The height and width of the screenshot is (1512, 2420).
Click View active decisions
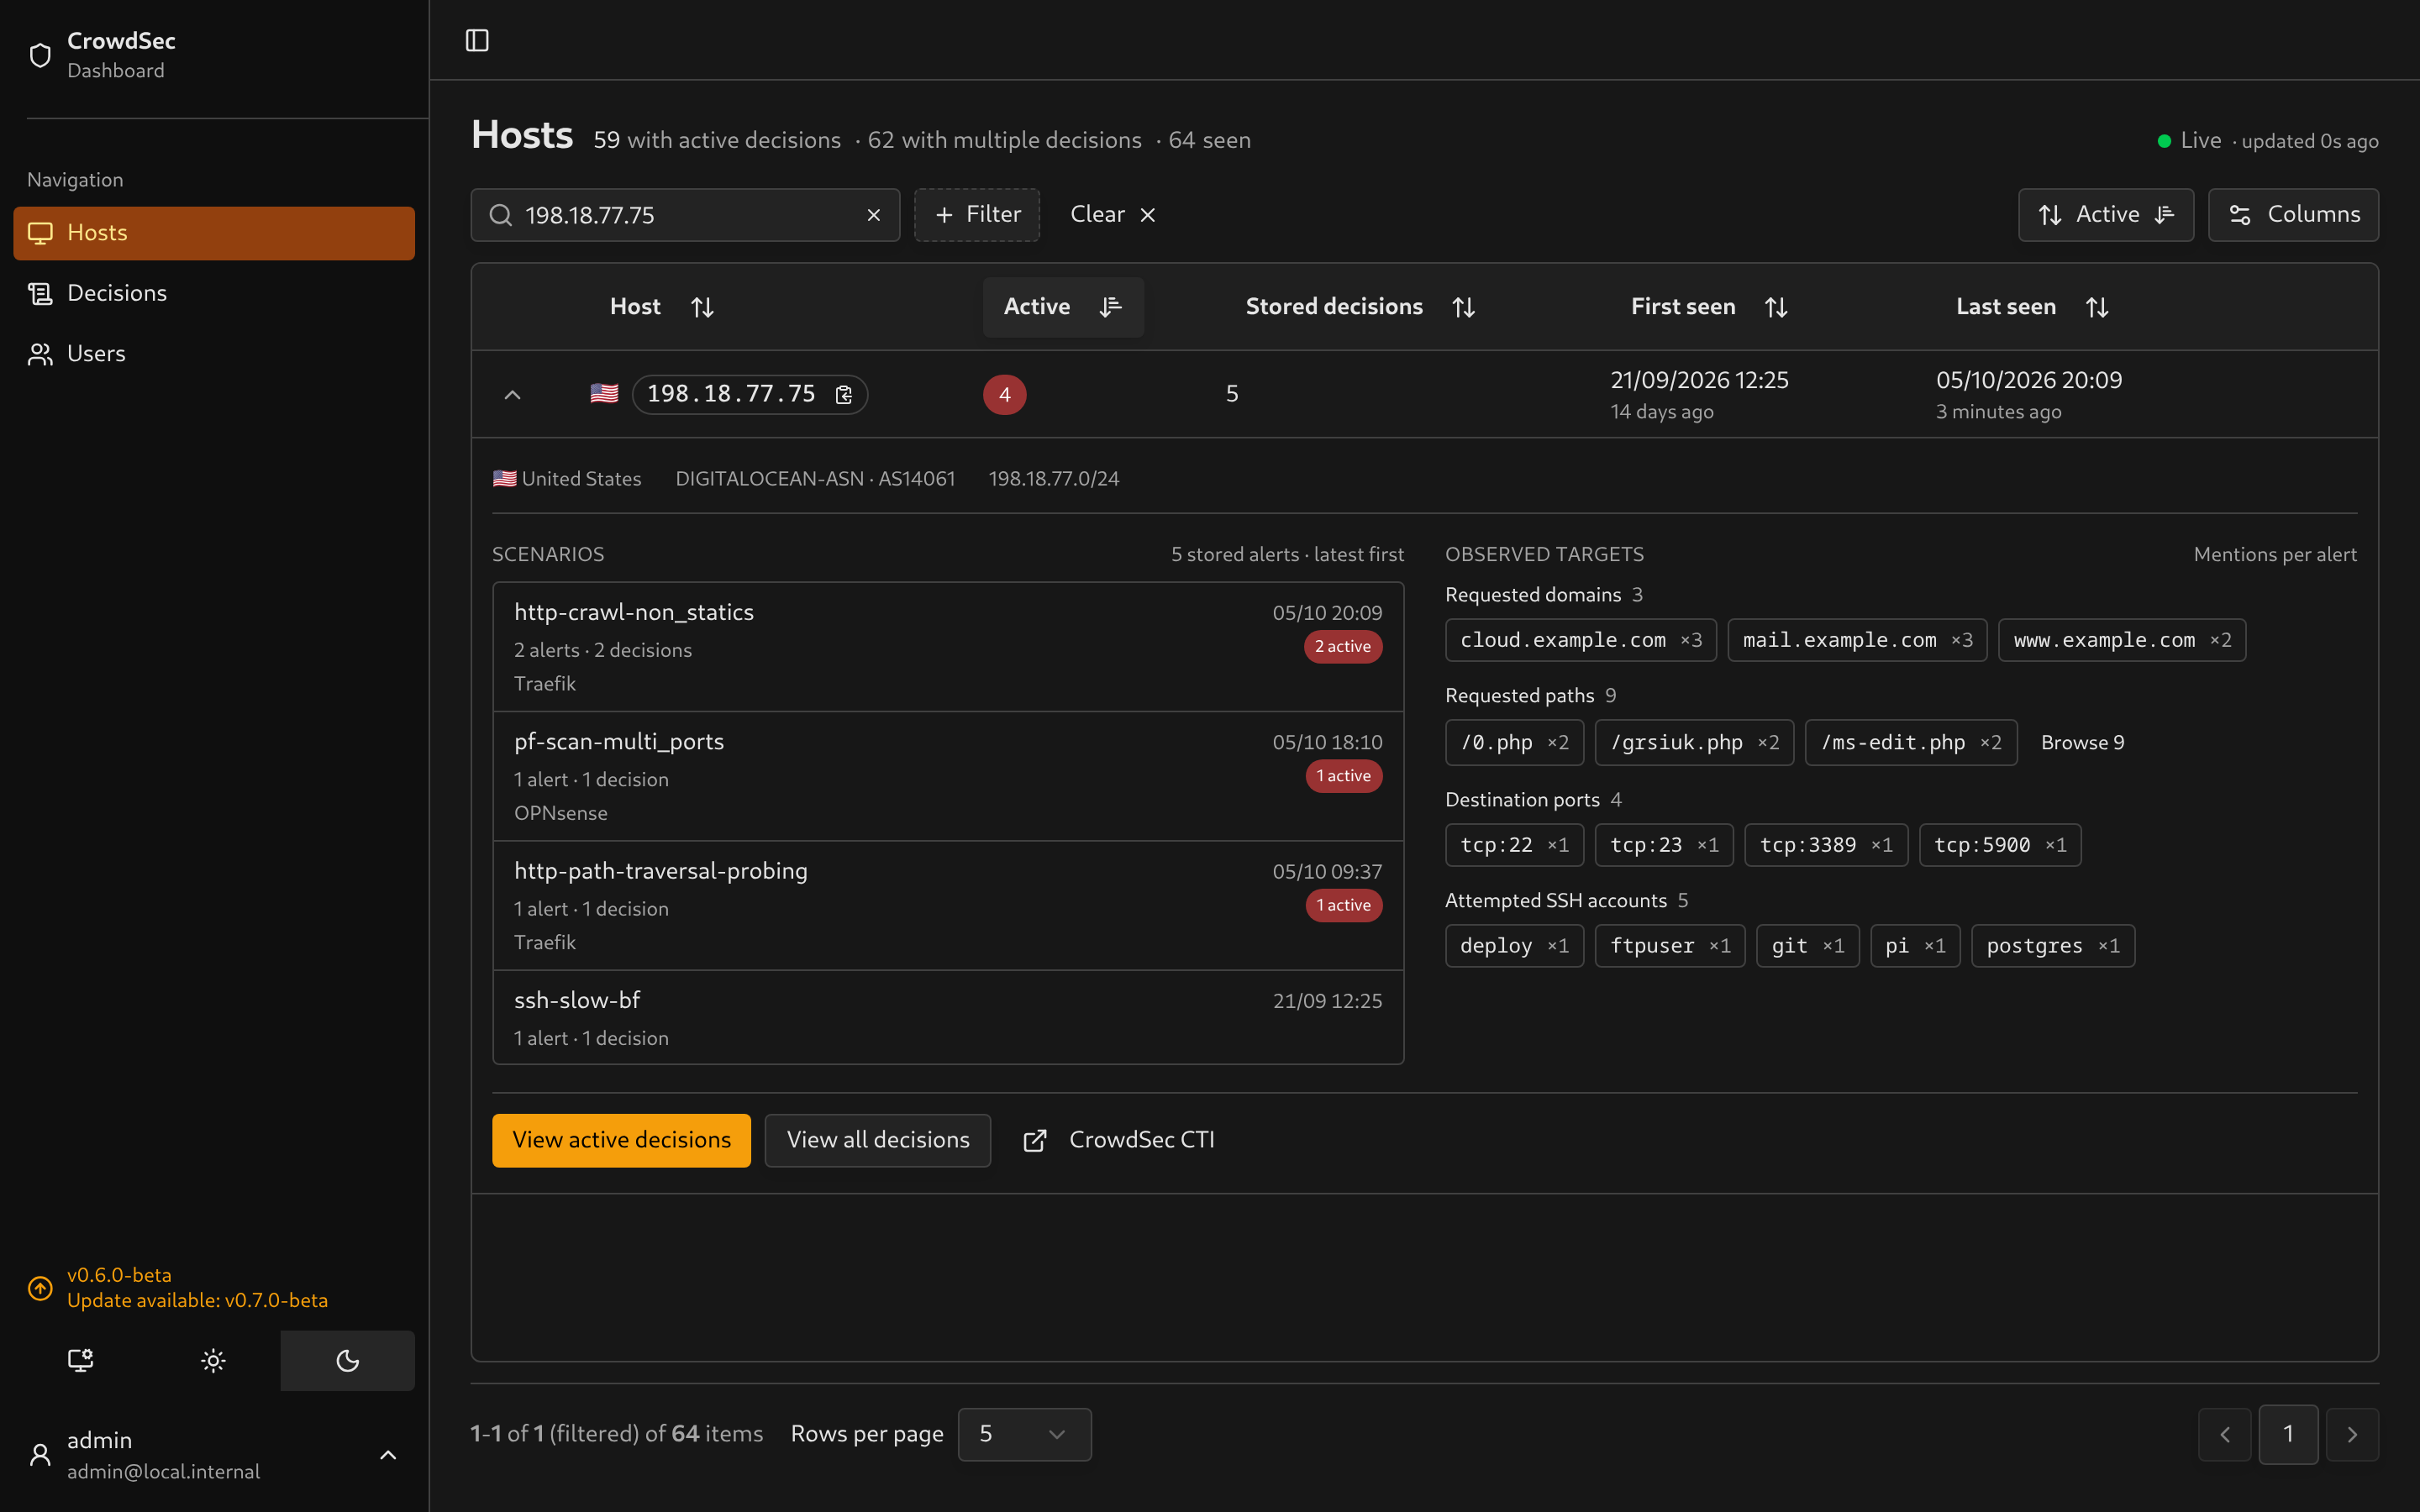point(621,1140)
